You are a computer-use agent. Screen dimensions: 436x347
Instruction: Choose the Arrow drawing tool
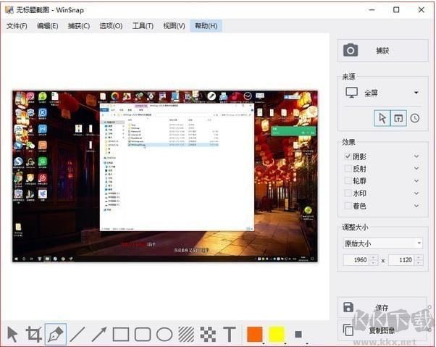[99, 334]
